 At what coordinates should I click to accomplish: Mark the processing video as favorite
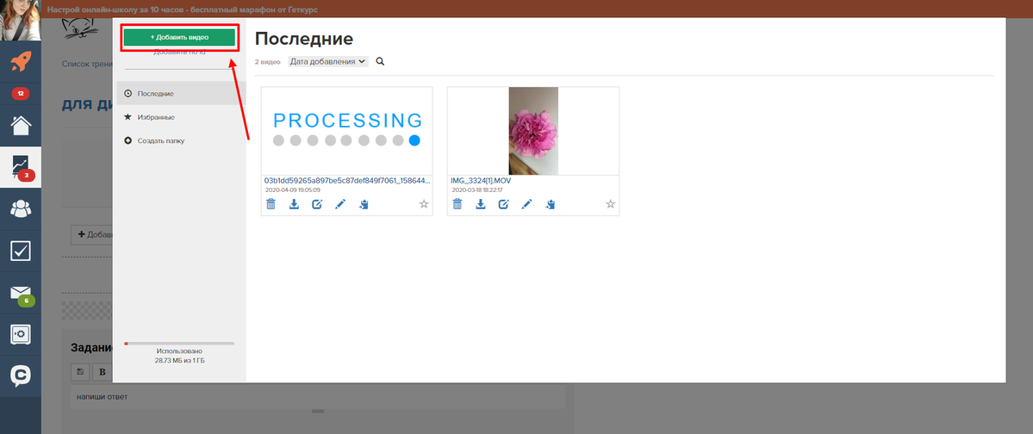pos(423,204)
